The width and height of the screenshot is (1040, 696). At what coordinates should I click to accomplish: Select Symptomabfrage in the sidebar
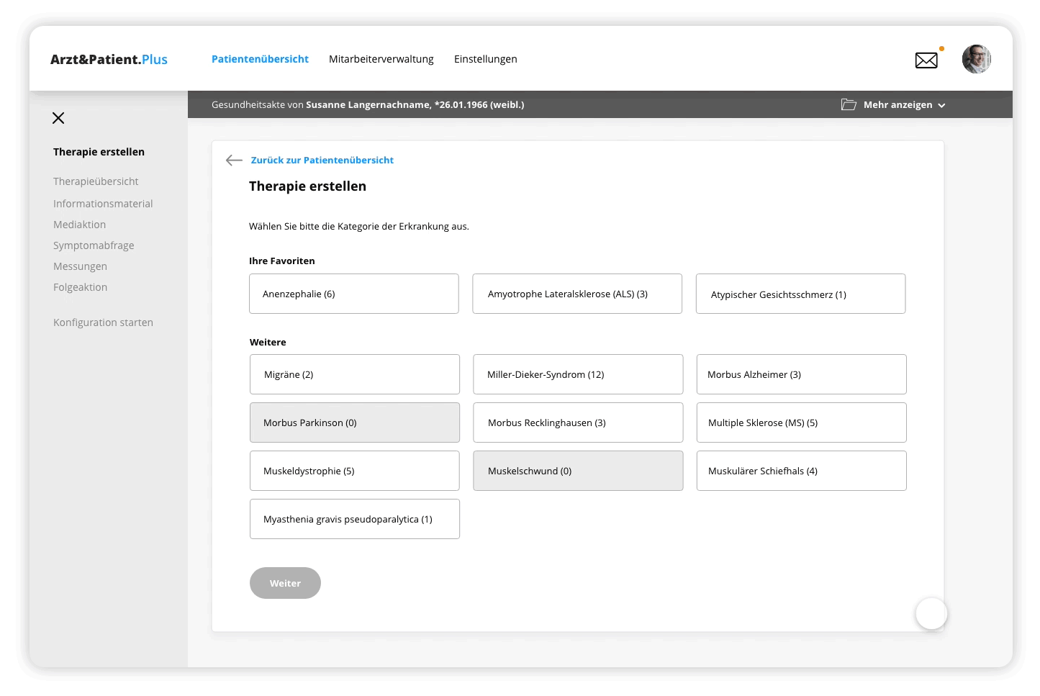pyautogui.click(x=94, y=245)
